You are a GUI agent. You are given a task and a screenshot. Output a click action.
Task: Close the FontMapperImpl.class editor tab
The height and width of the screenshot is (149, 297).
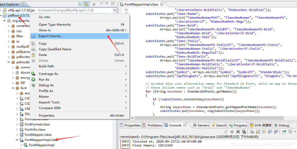pos(162,4)
